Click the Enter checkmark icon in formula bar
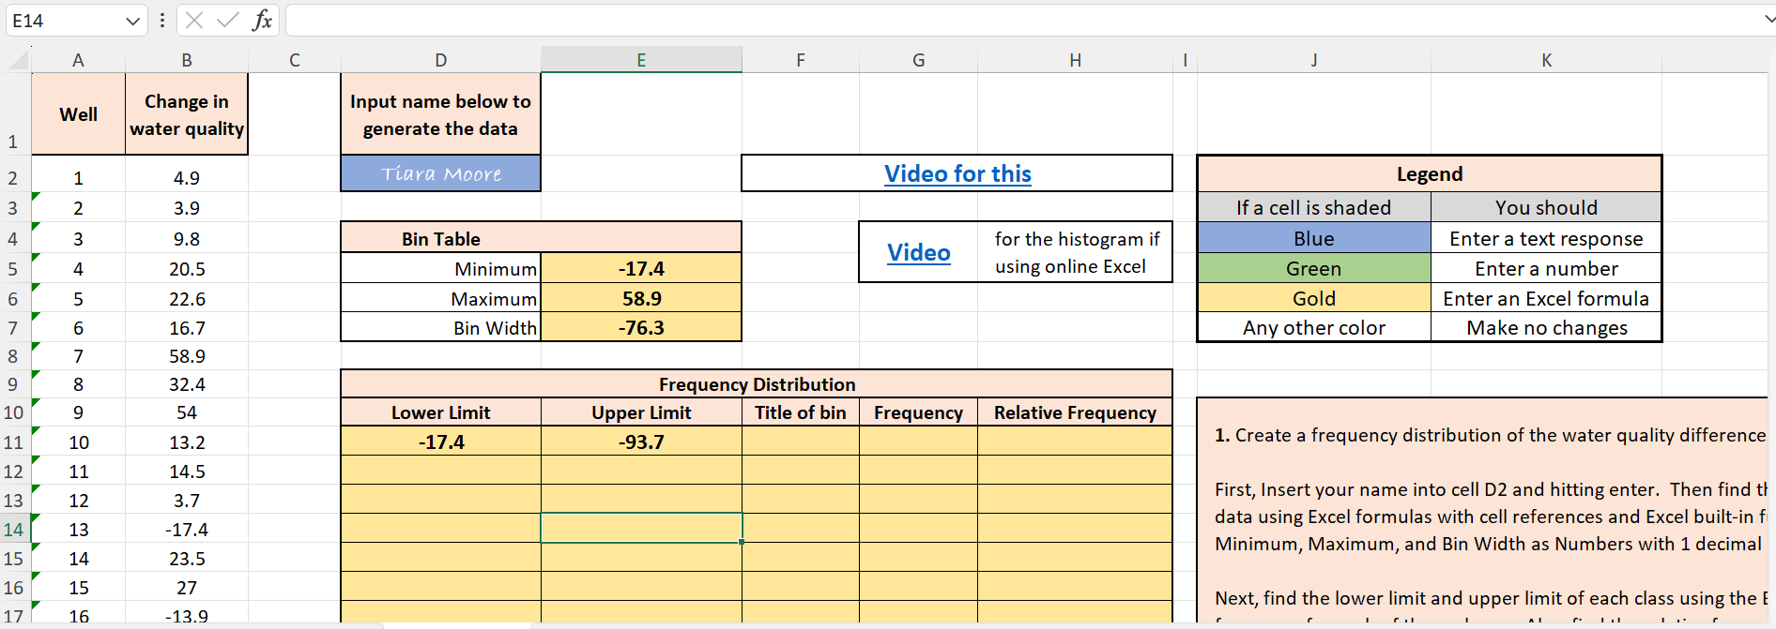The height and width of the screenshot is (629, 1776). (227, 20)
